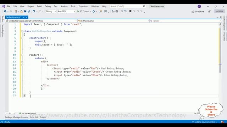
Task: Open the Help menu
Action: (x=104, y=6)
